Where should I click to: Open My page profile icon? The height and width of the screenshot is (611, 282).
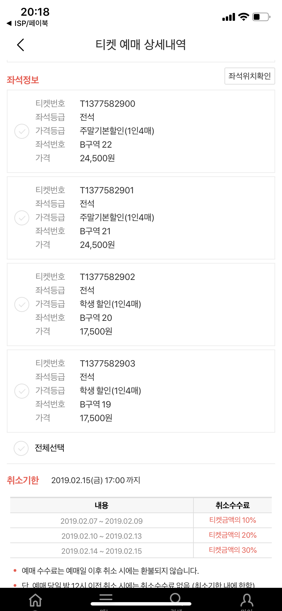pos(247,600)
